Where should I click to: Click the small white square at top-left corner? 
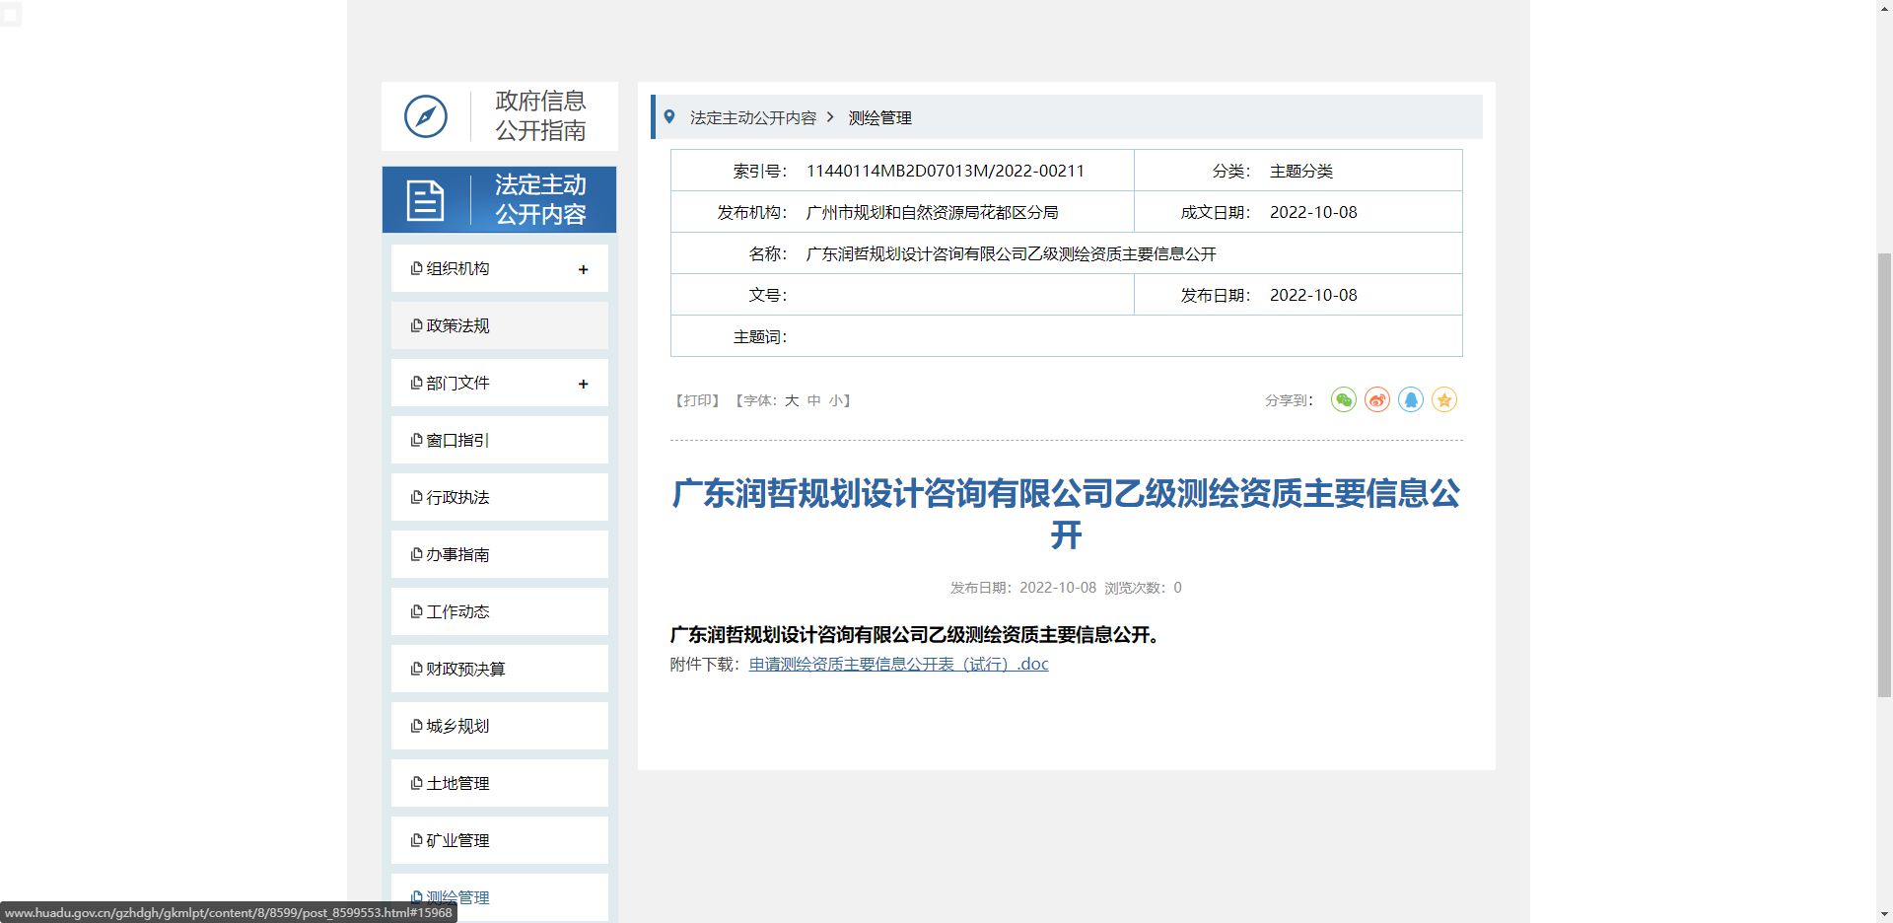11,14
